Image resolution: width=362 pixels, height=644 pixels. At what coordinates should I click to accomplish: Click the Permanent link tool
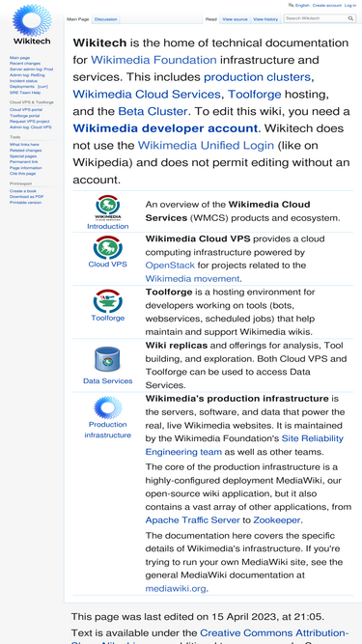pyautogui.click(x=24, y=162)
